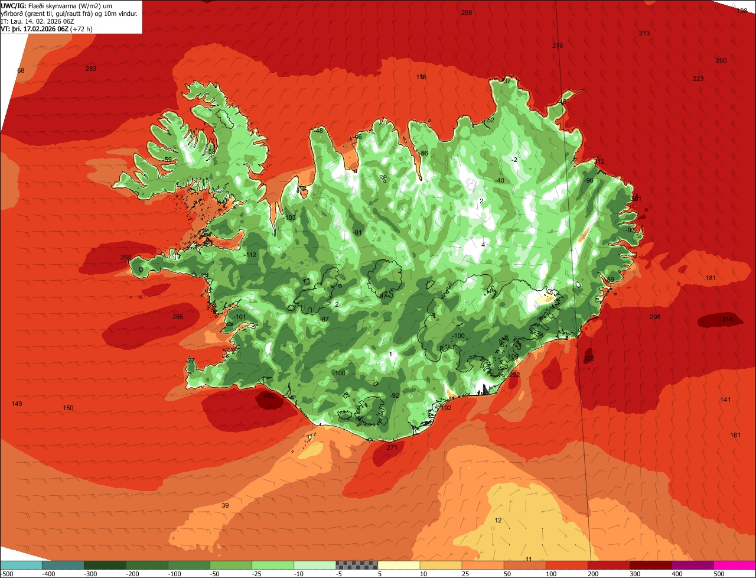Click the flux value -103

(290, 217)
